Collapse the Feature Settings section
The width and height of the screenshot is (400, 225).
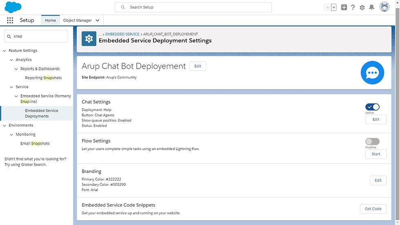click(x=4, y=51)
